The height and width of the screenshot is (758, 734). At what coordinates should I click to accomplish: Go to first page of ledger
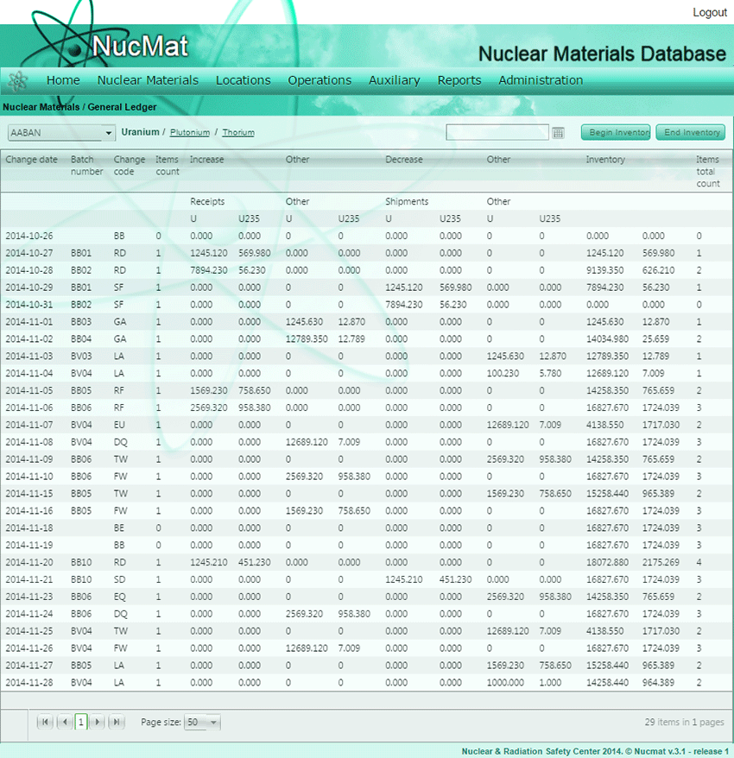(45, 722)
